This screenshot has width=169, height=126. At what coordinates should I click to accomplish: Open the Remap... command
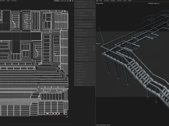pyautogui.click(x=84, y=85)
